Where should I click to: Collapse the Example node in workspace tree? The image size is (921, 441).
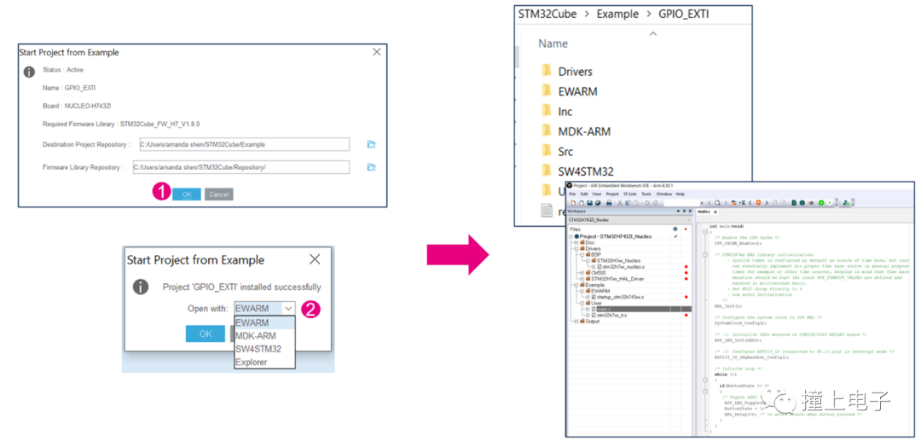(576, 285)
